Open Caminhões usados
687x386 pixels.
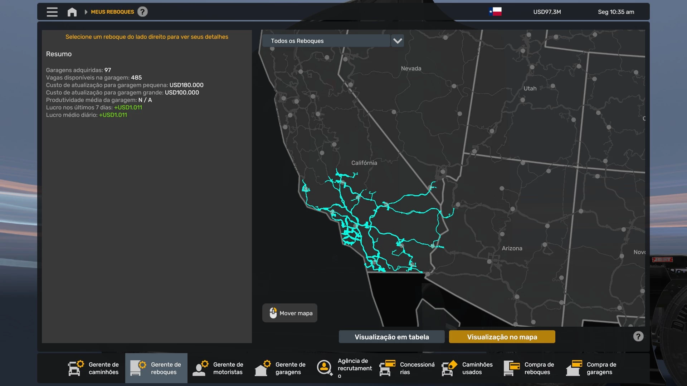468,368
